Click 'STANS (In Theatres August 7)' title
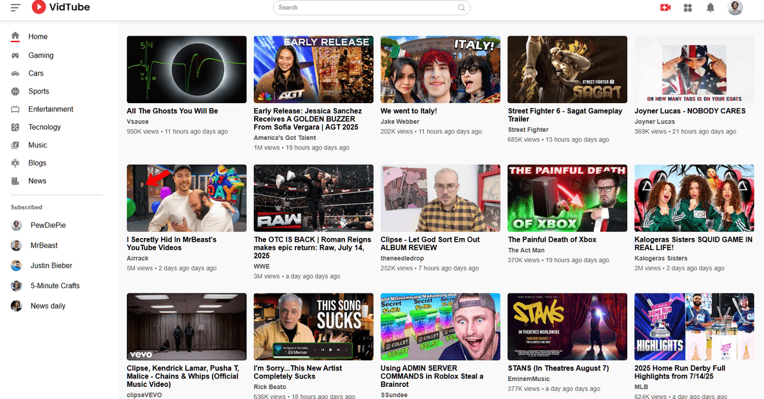 point(558,368)
